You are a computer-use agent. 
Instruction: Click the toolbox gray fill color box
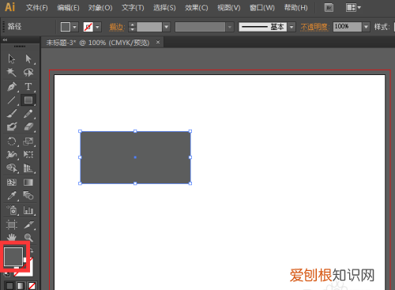pos(13,257)
